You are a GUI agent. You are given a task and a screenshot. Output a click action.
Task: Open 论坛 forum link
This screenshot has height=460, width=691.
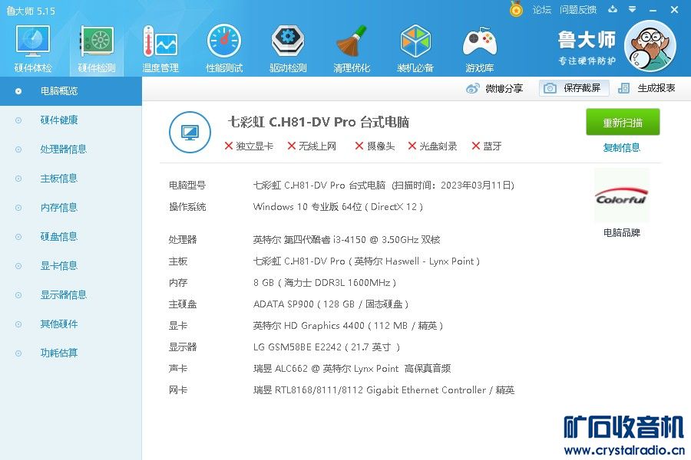(542, 10)
